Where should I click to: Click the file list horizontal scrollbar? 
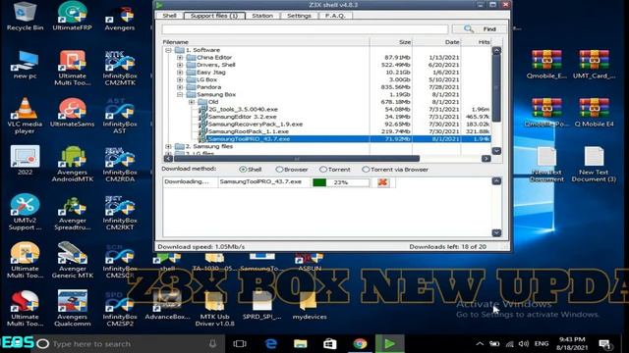tap(297, 159)
